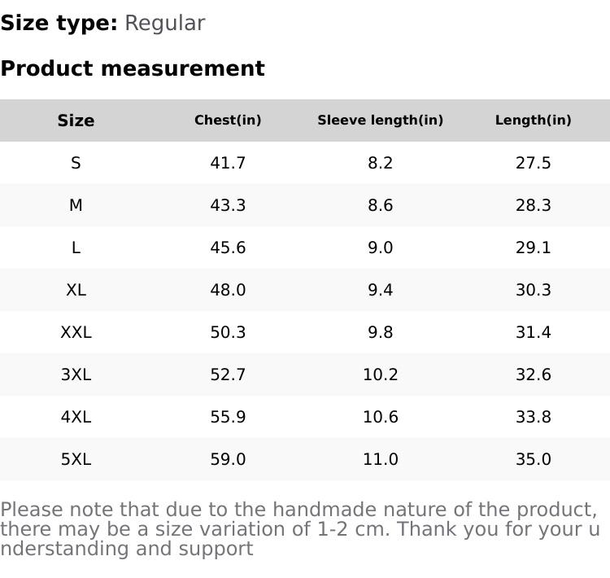Select the XL size row label
Viewport: 610px width, 578px height.
(x=76, y=290)
